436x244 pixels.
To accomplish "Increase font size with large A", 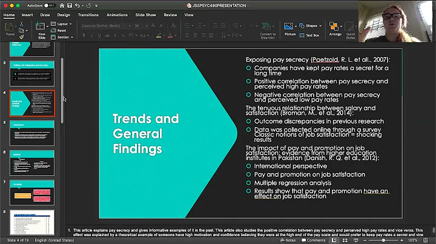I will 153,26.
